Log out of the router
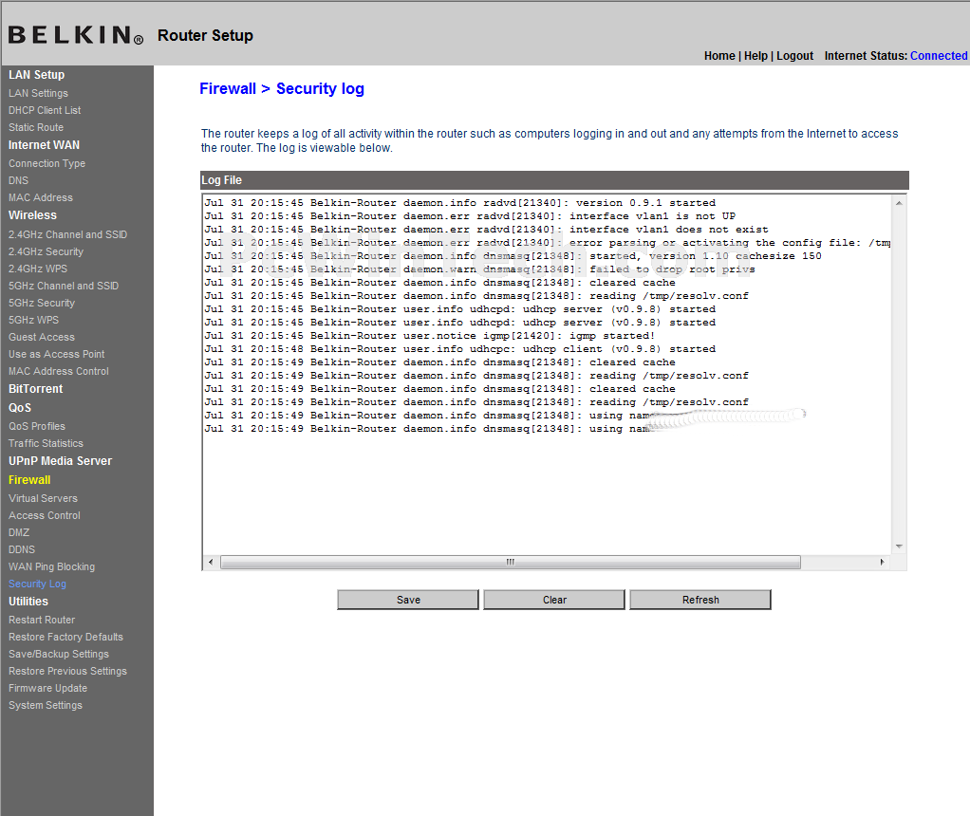Viewport: 970px width, 816px height. click(x=795, y=56)
